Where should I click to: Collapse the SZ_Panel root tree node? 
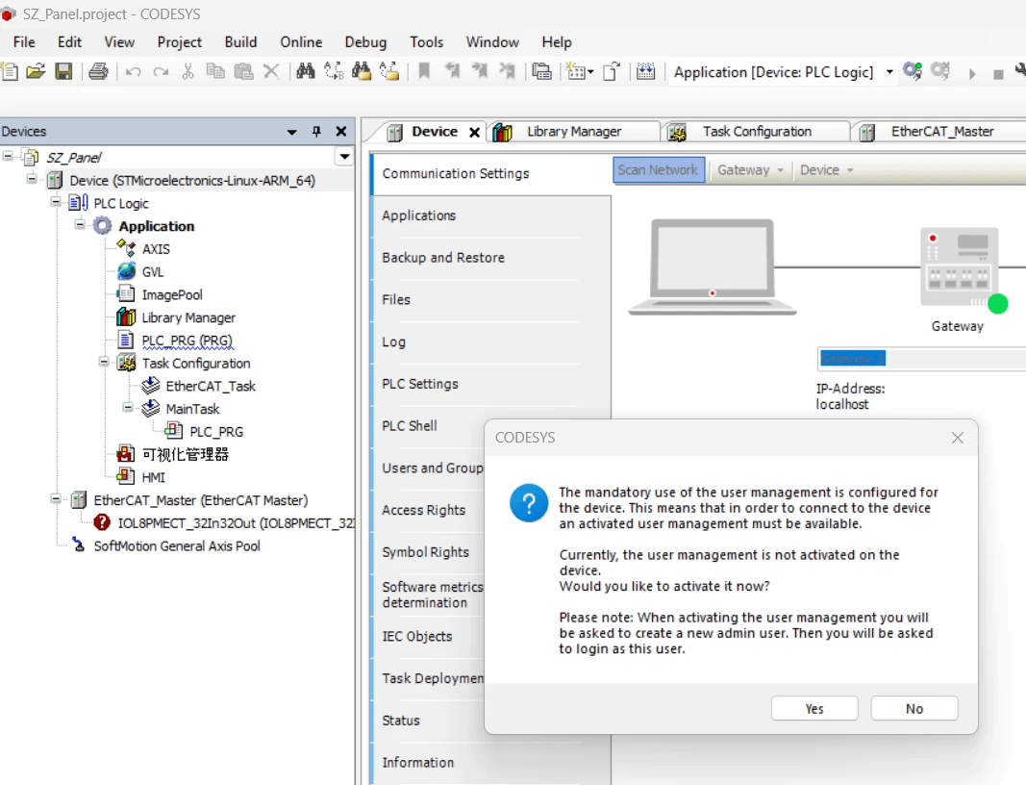[8, 156]
